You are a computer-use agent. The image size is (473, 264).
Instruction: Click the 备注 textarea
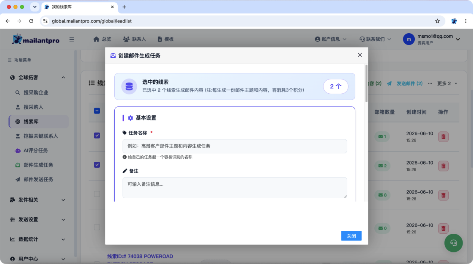click(235, 188)
